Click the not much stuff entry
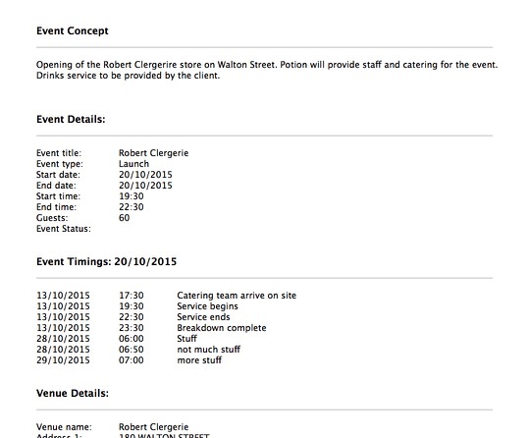Image resolution: width=530 pixels, height=438 pixels. coord(208,350)
